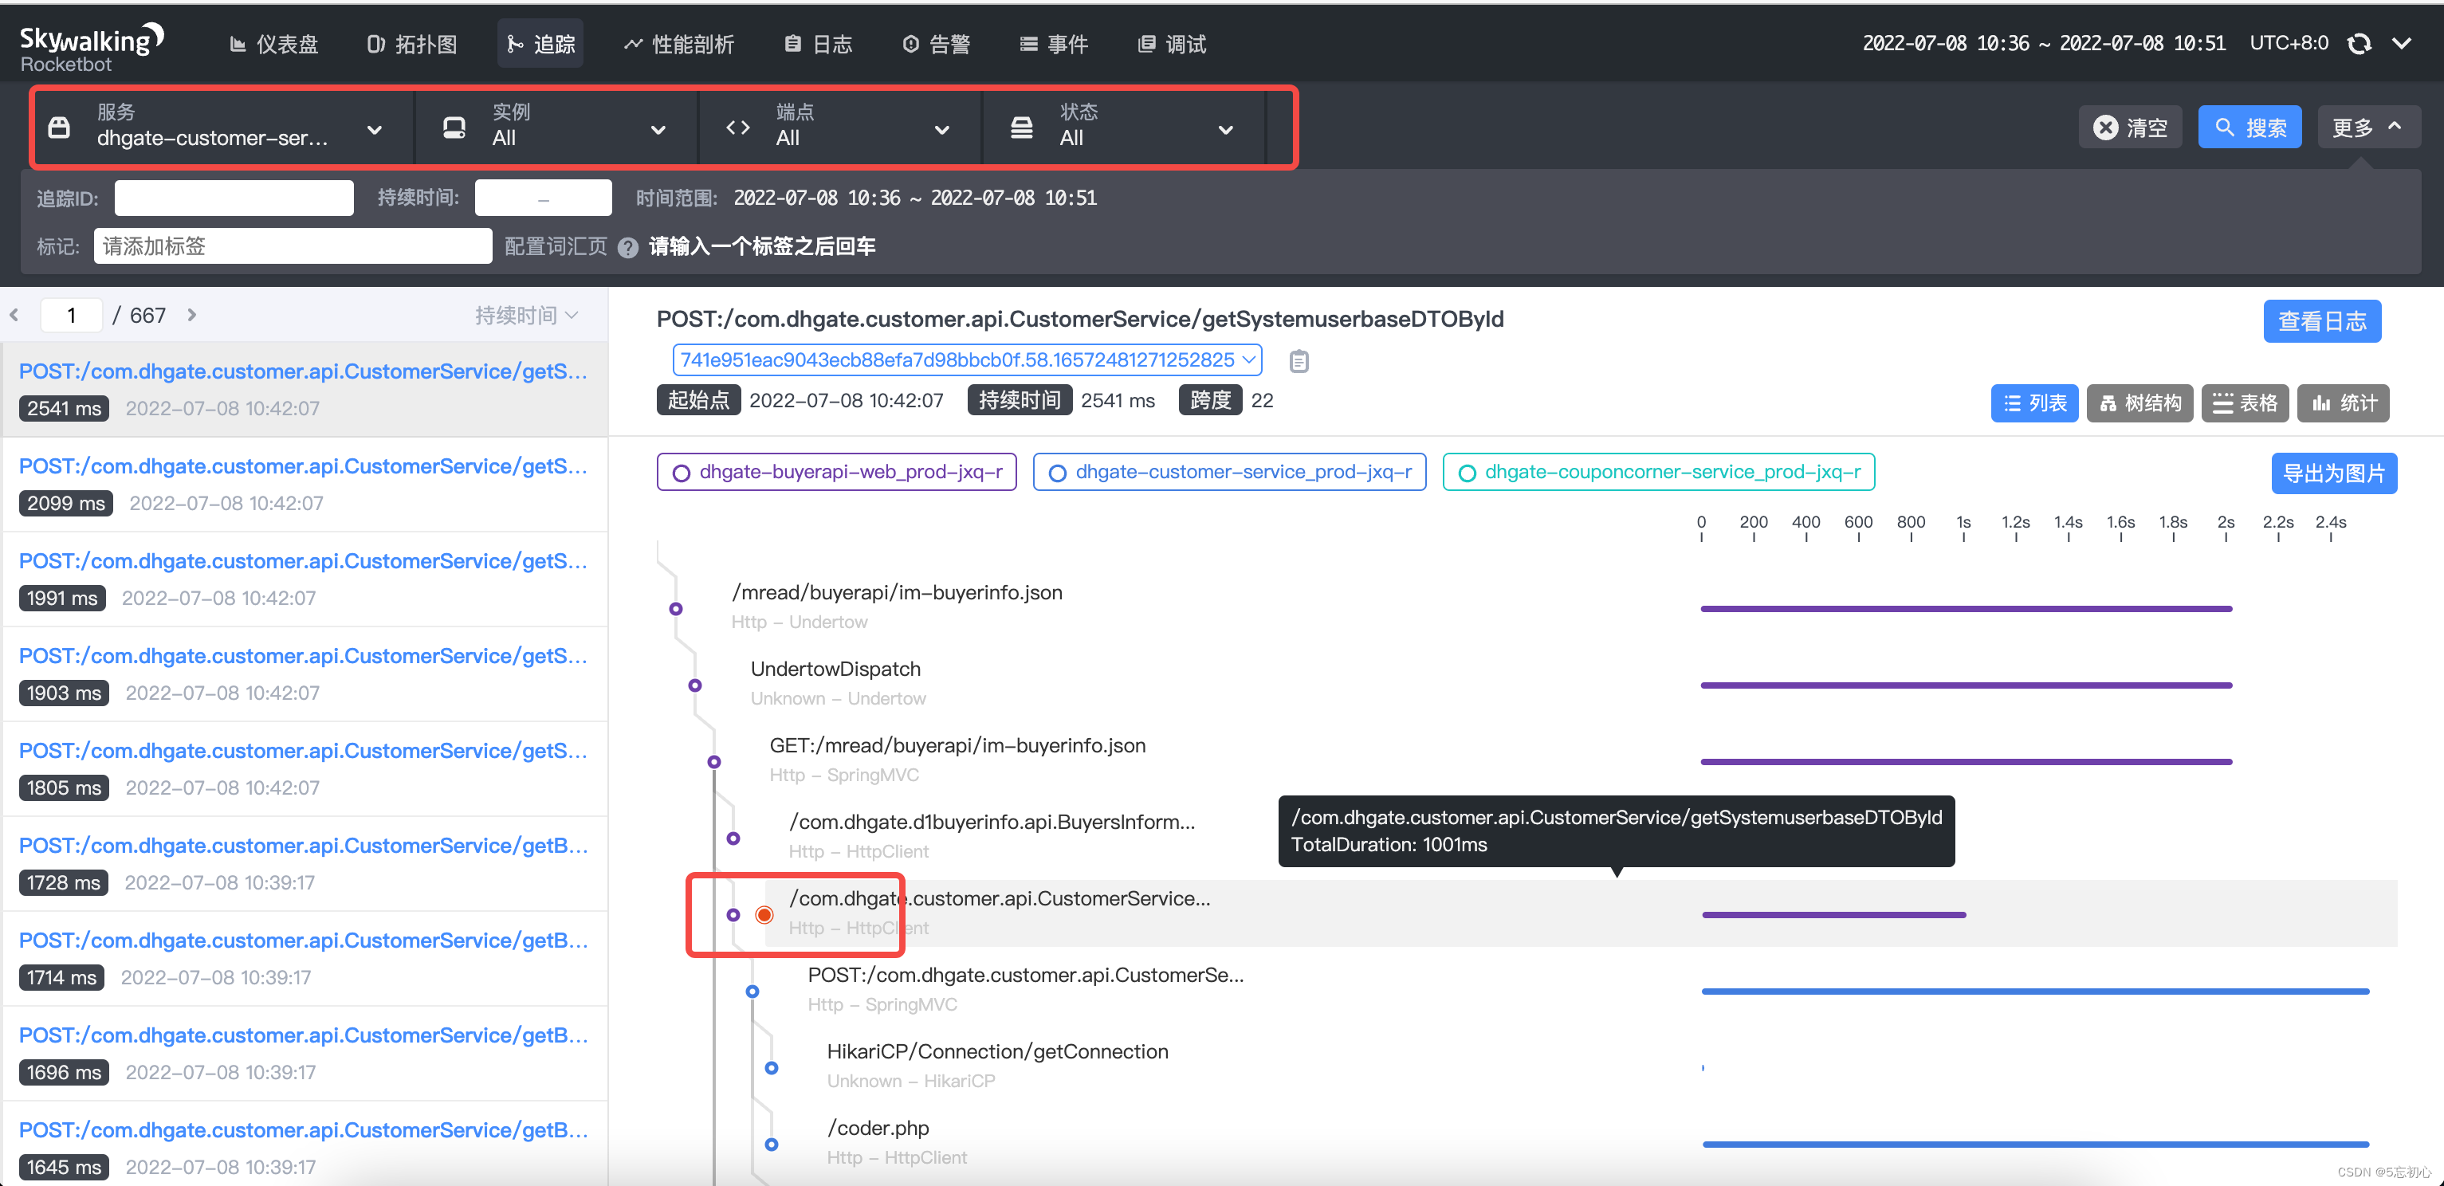Go to previous trace list page

pyautogui.click(x=15, y=315)
